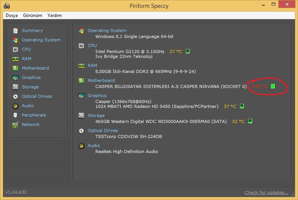Click the Storage heading in main panel
The image size is (298, 200).
pyautogui.click(x=96, y=115)
